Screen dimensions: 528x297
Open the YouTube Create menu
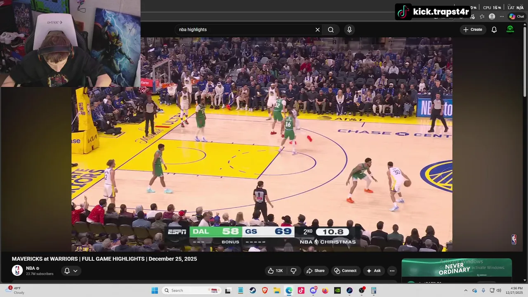[x=473, y=30]
